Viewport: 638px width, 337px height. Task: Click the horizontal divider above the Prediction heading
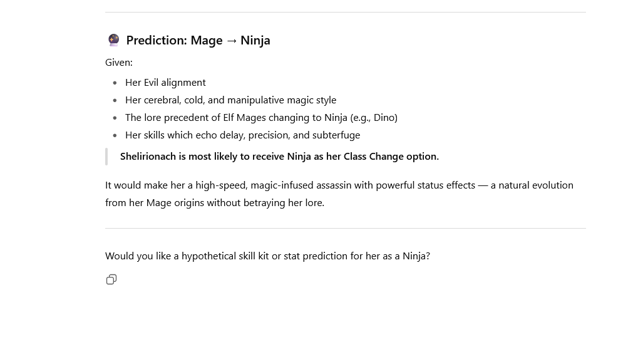click(346, 12)
